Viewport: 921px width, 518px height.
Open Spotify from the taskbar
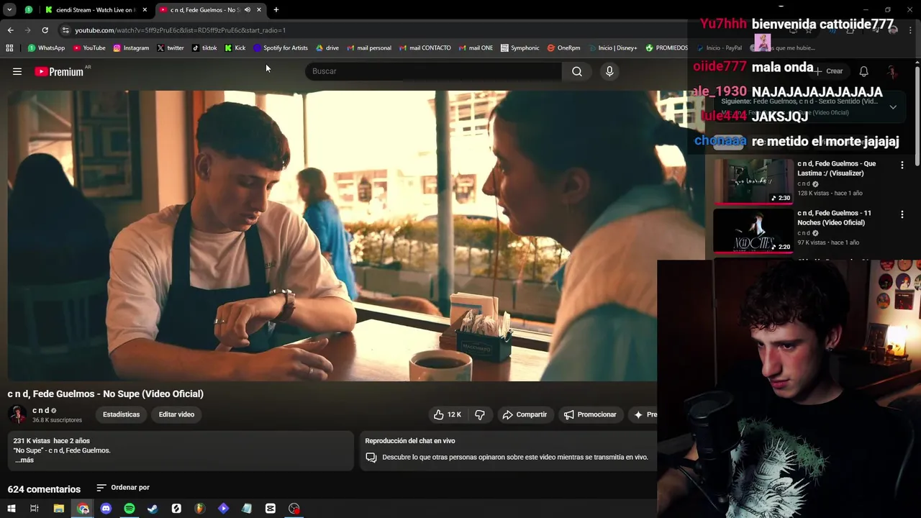[x=130, y=509]
